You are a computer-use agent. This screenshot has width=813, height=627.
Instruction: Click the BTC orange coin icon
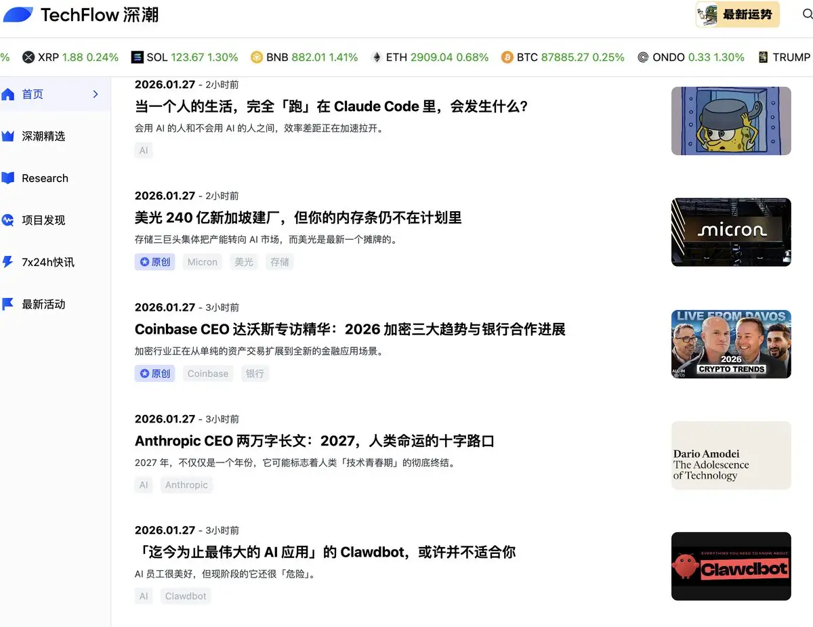507,58
